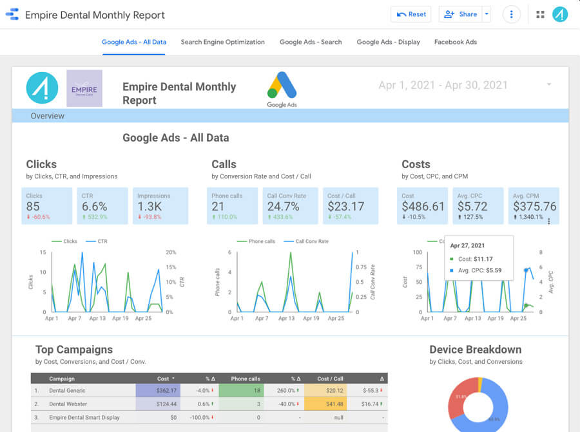The image size is (580, 432).
Task: Open the Google apps grid icon
Action: click(x=541, y=14)
